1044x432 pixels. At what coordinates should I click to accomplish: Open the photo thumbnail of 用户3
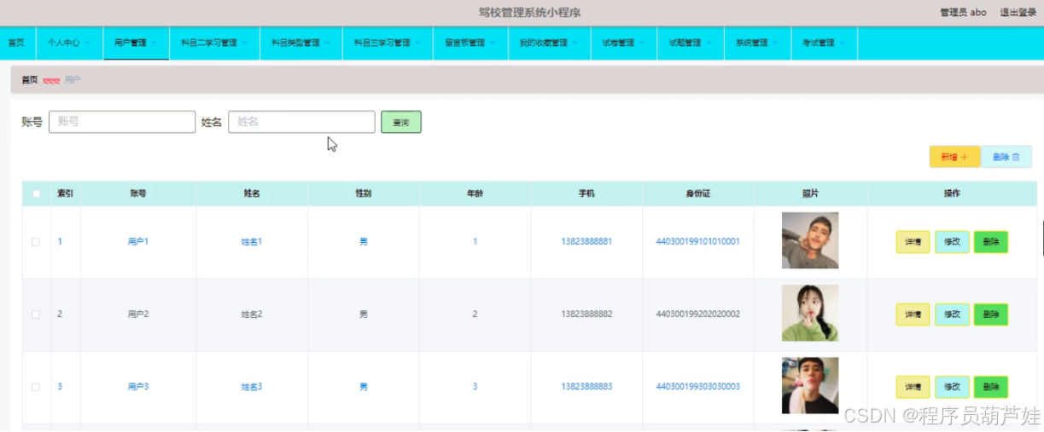(810, 385)
